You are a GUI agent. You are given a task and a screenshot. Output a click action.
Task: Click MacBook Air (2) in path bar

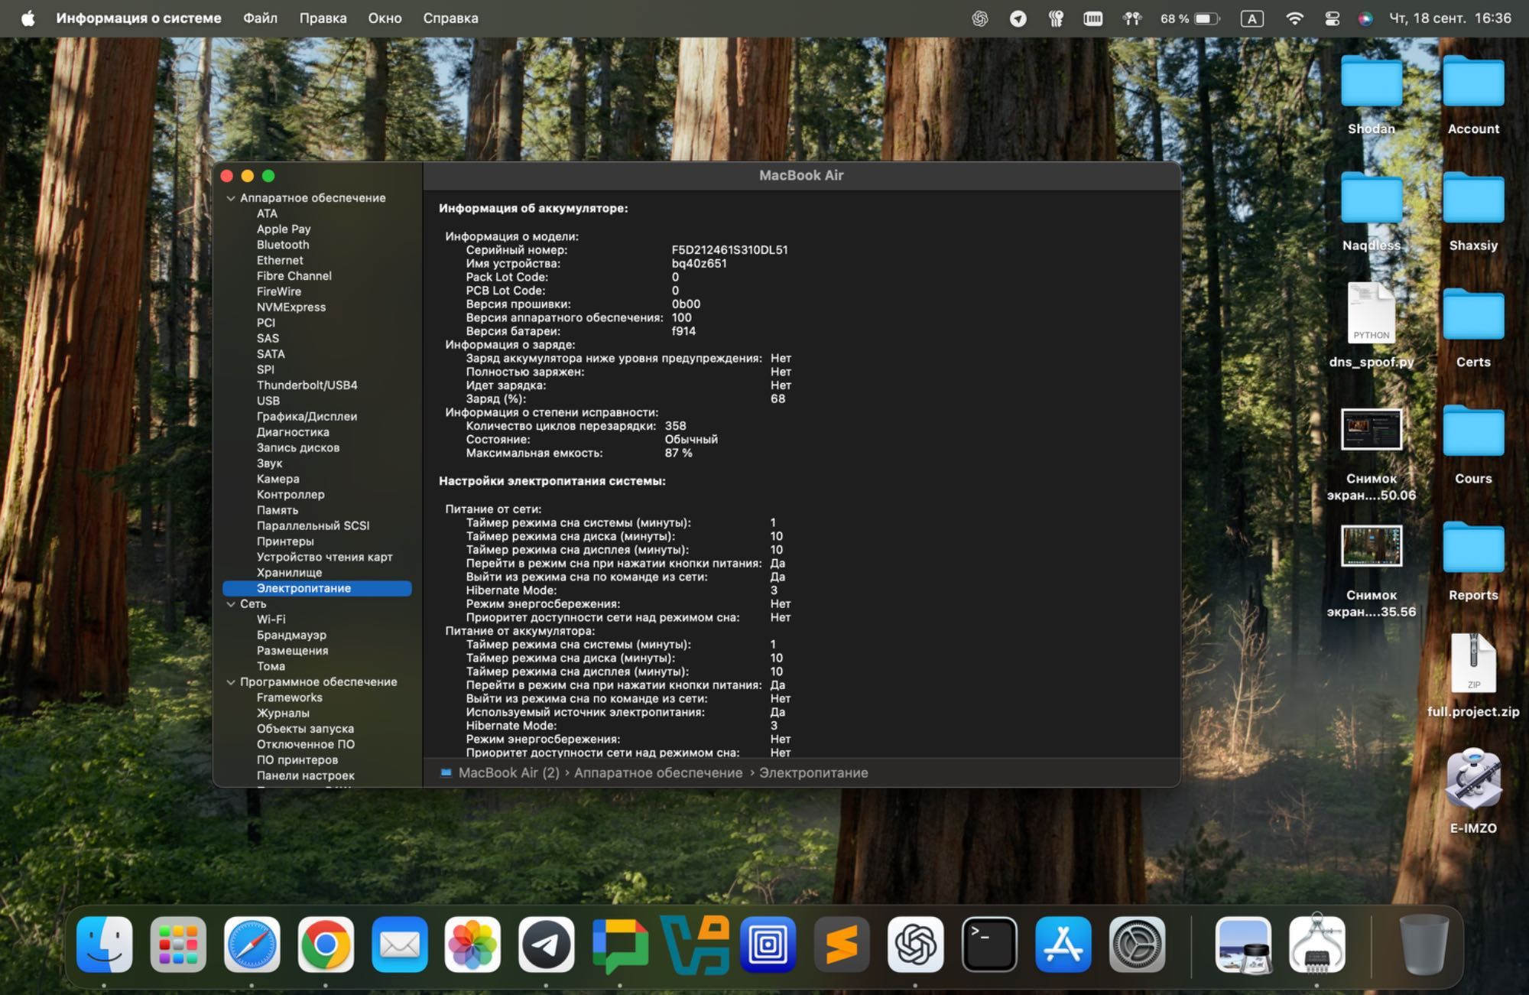(x=508, y=773)
